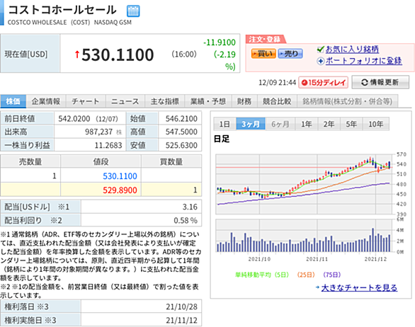The image size is (415, 327).
Task: Open the 財務 tab
Action: click(x=244, y=101)
